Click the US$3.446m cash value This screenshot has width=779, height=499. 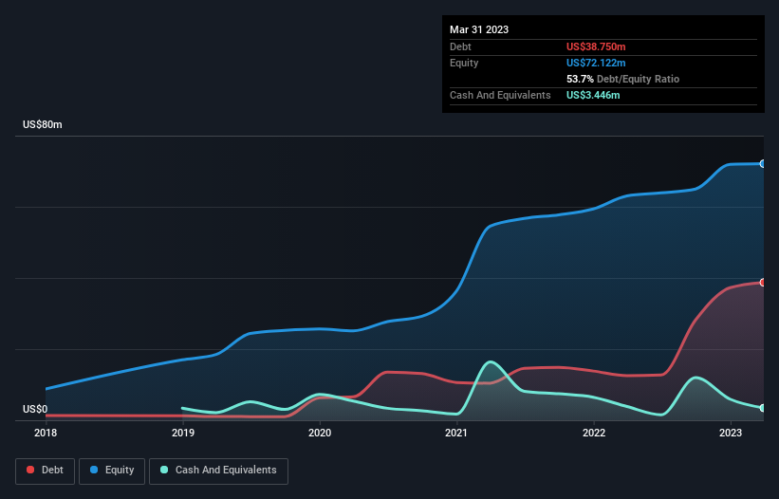(593, 95)
